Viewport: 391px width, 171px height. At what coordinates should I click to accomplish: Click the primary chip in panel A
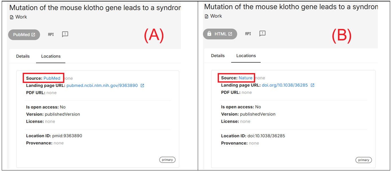167,160
